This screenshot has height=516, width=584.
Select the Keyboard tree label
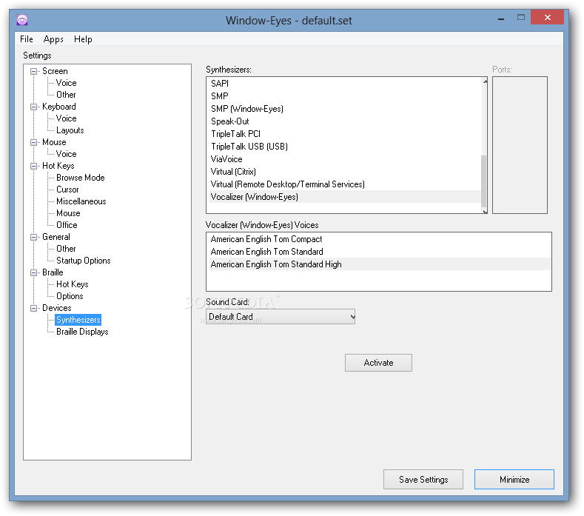tap(59, 107)
